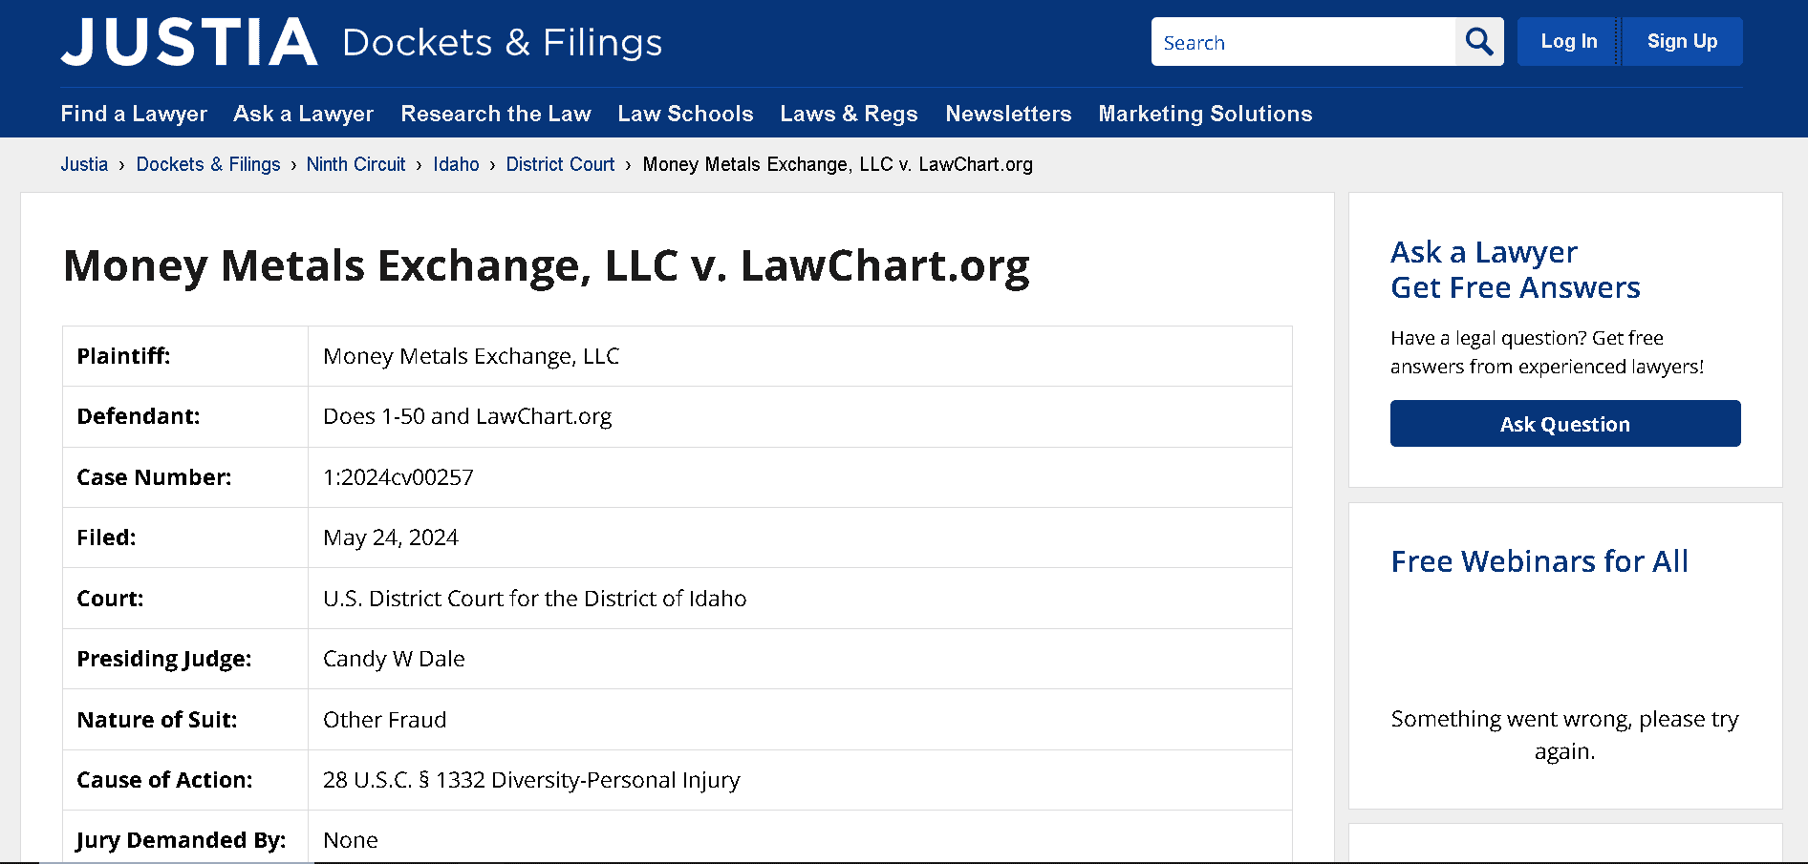
Task: Go to Ninth Circuit breadcrumb
Action: point(355,164)
